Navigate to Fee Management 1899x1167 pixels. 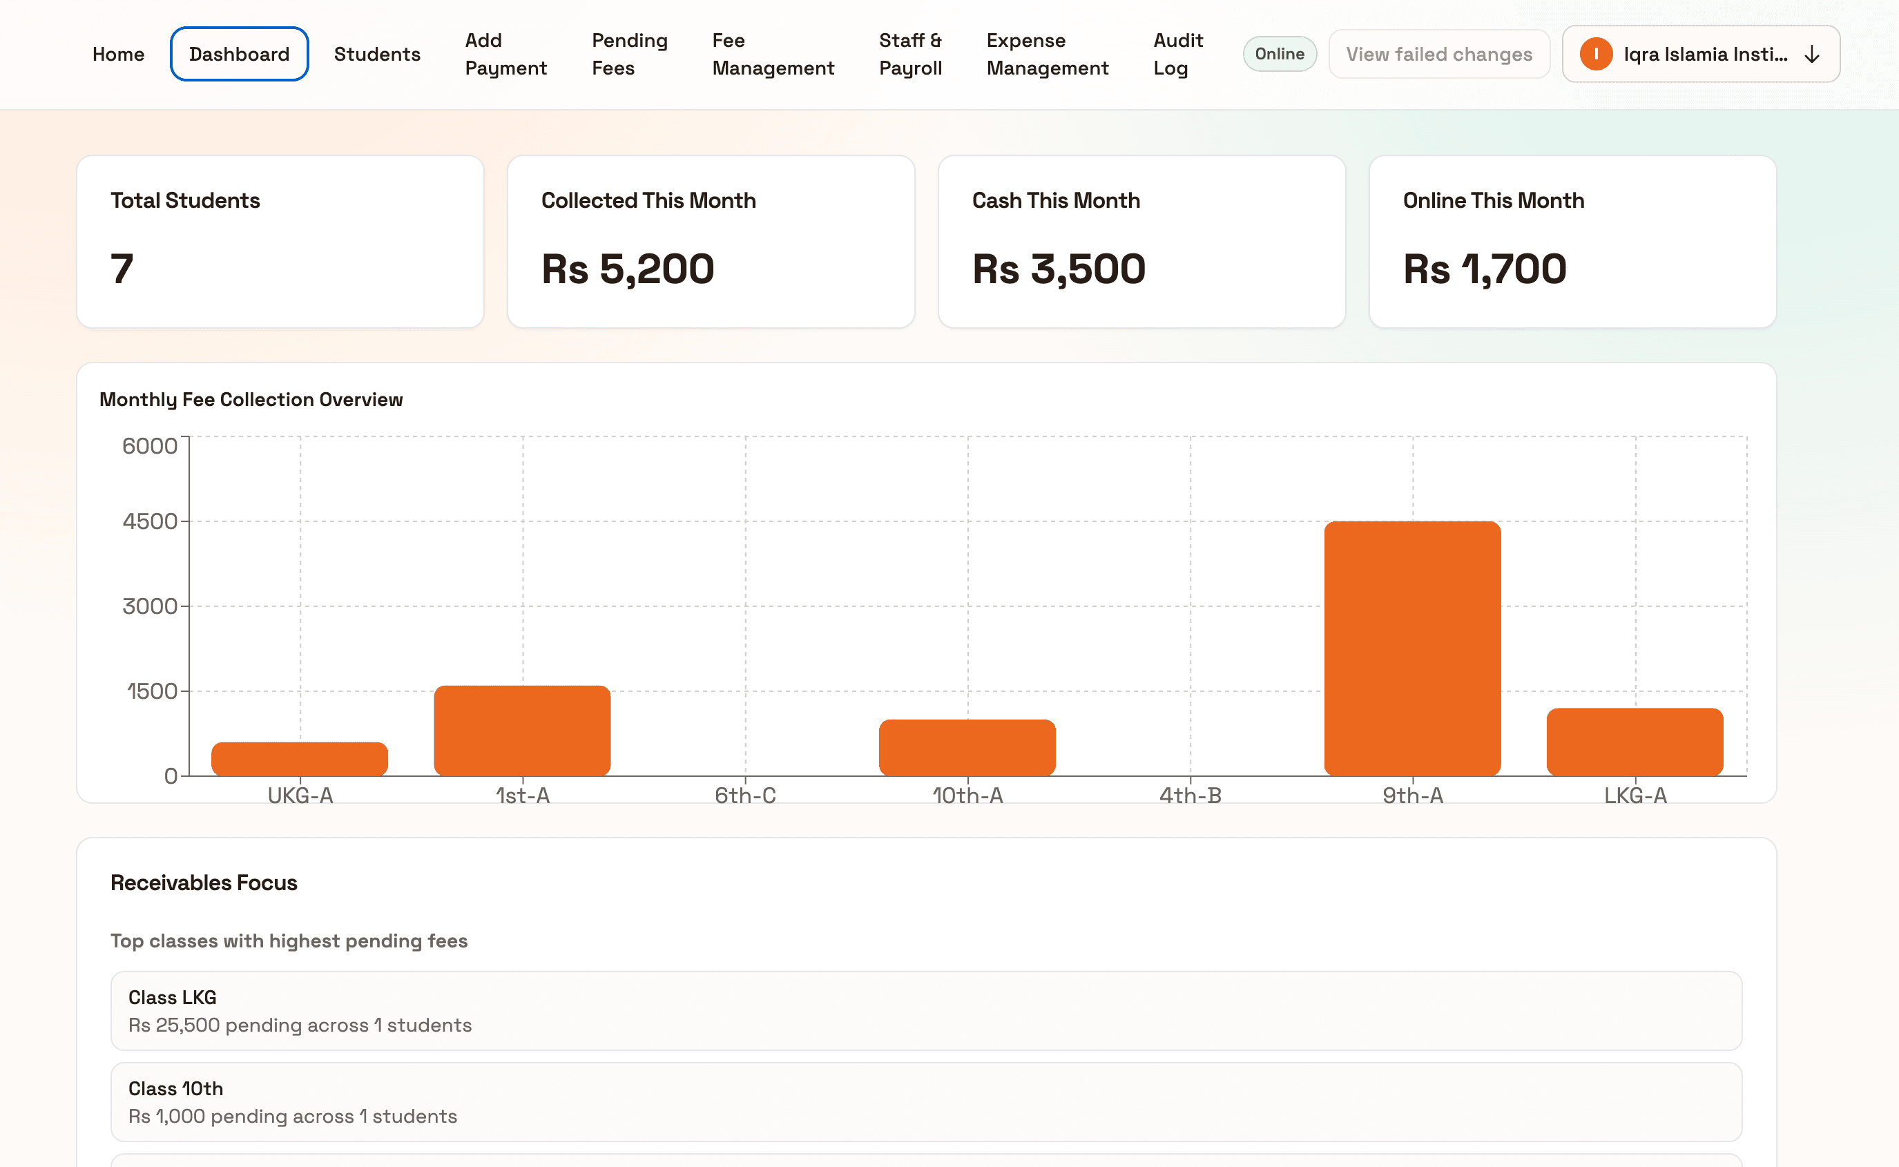click(x=773, y=54)
